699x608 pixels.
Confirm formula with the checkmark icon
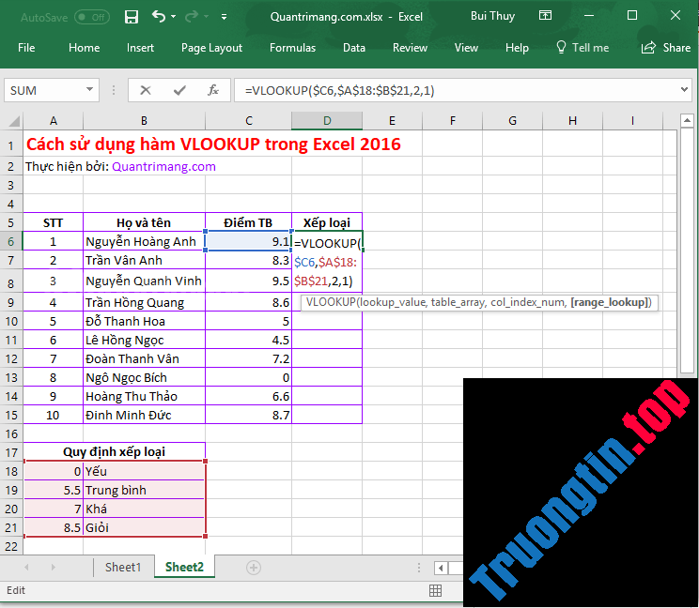[179, 90]
